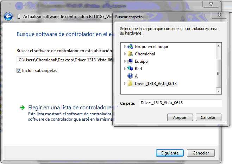Select the Equipo computer icon
This screenshot has width=232, height=164.
(130, 61)
